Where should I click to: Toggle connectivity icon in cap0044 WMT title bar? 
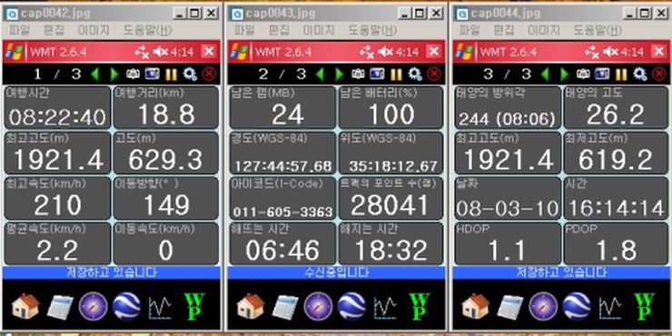point(592,53)
